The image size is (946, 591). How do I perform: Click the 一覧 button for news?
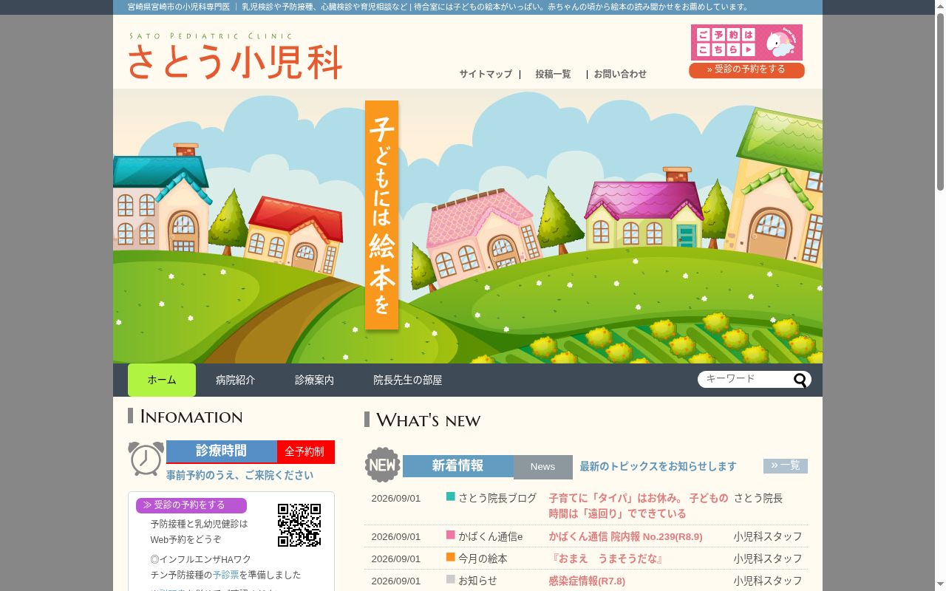(x=786, y=465)
